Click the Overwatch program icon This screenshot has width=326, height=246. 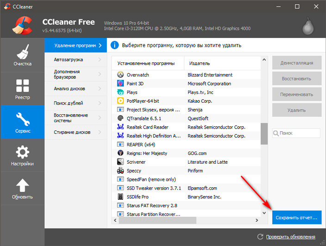tap(120, 74)
